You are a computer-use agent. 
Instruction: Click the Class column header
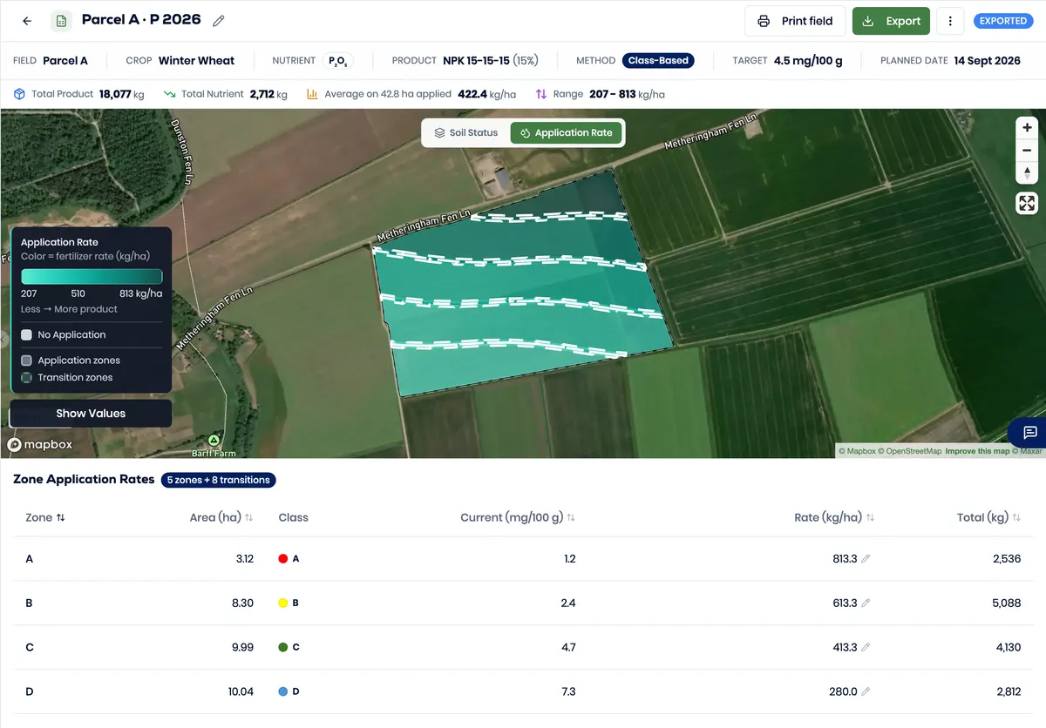point(294,517)
